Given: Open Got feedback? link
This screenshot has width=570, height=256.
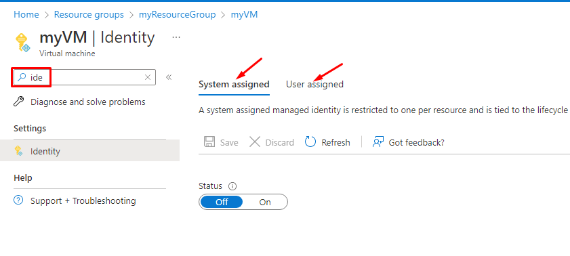Looking at the screenshot, I should pos(408,142).
